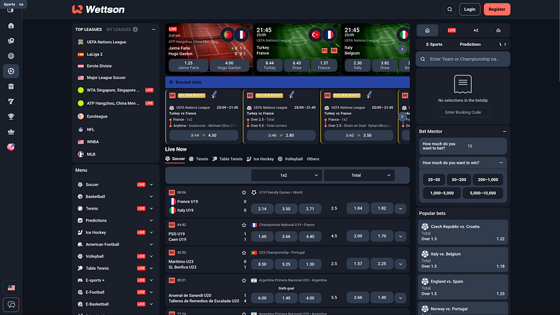Open the soccer ball sidebar icon
The height and width of the screenshot is (315, 560).
click(11, 71)
